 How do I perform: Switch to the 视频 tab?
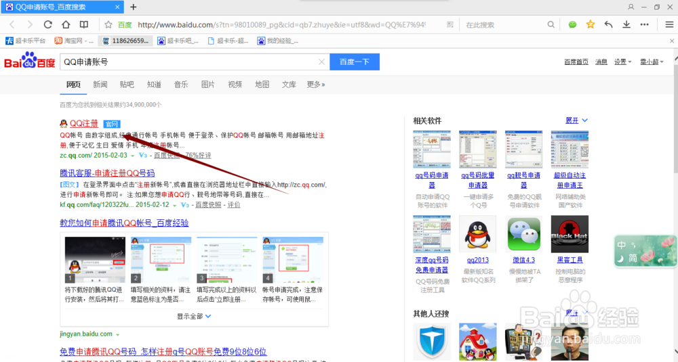click(x=235, y=84)
